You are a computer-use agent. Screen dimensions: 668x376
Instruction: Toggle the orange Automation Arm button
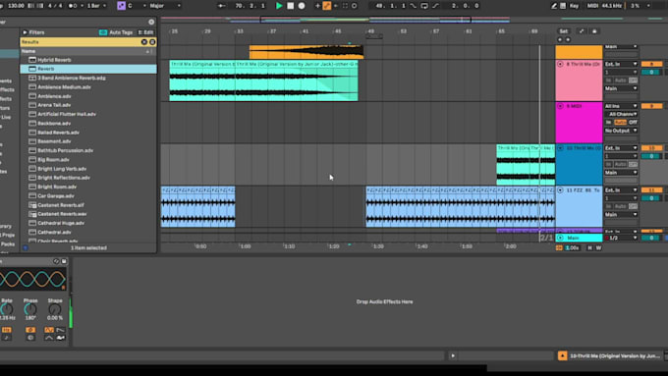[327, 6]
